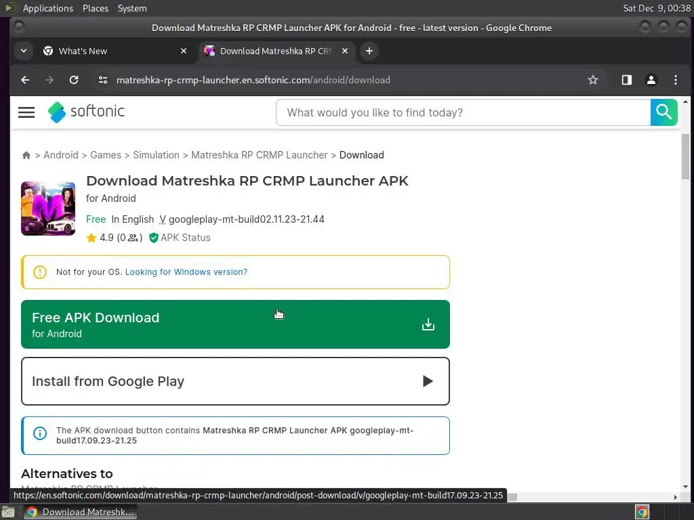Open the Chrome profile icon
The image size is (694, 520).
(x=651, y=80)
